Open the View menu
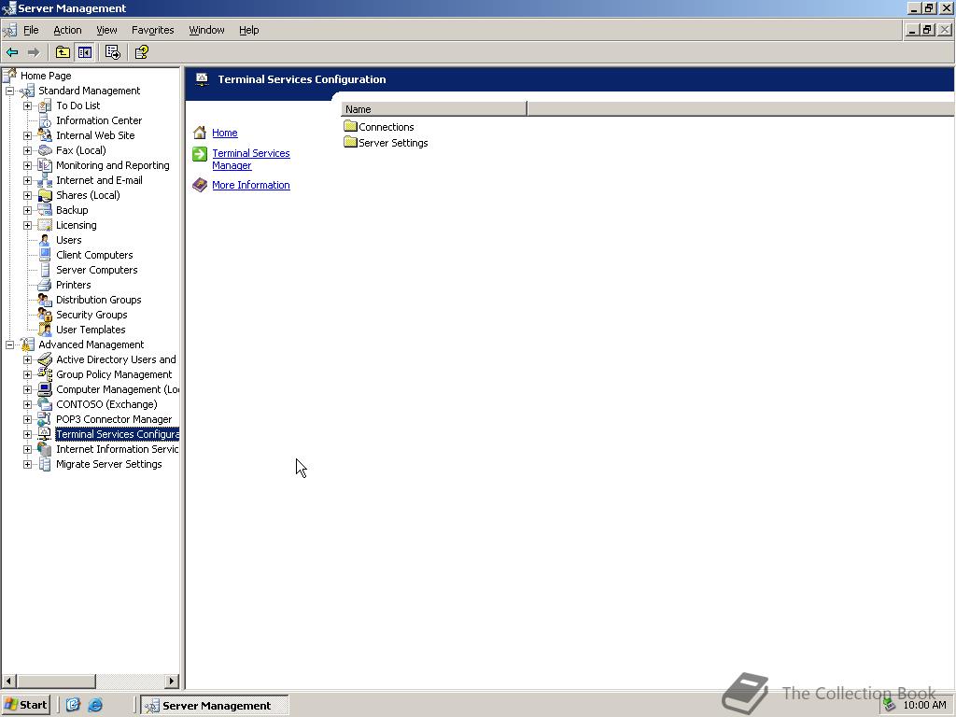Image resolution: width=956 pixels, height=717 pixels. (x=106, y=30)
